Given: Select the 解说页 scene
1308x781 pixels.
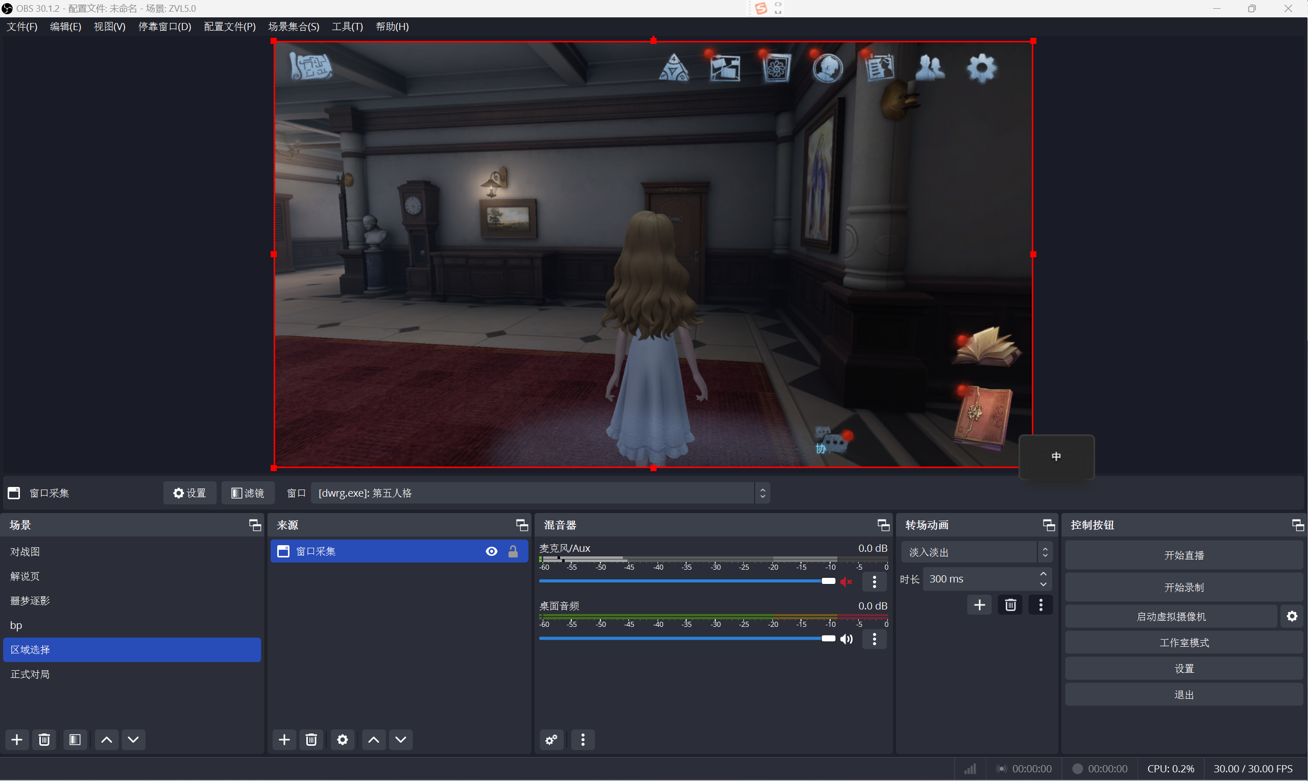Looking at the screenshot, I should point(132,576).
